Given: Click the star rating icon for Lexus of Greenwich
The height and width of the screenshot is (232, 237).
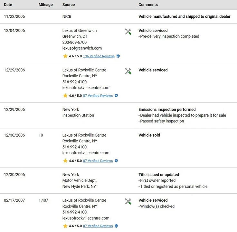Looking at the screenshot, I should click(65, 56).
